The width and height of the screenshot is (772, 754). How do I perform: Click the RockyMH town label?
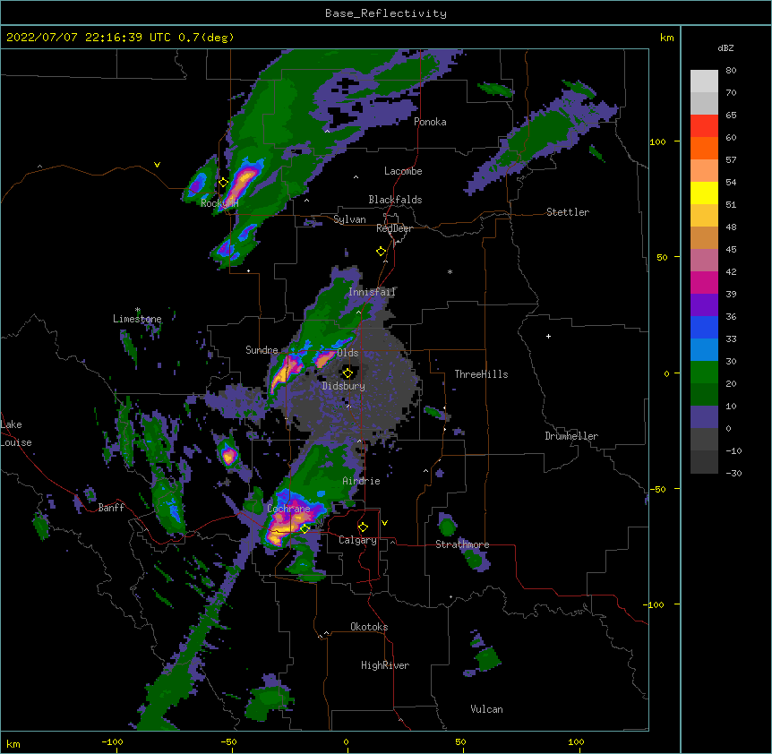(219, 203)
